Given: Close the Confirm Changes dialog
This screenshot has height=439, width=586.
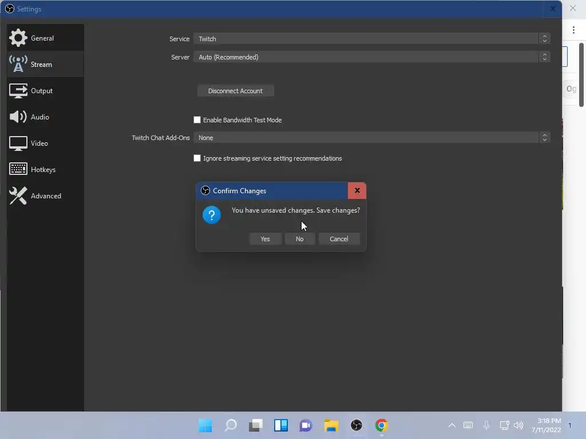Looking at the screenshot, I should tap(357, 190).
